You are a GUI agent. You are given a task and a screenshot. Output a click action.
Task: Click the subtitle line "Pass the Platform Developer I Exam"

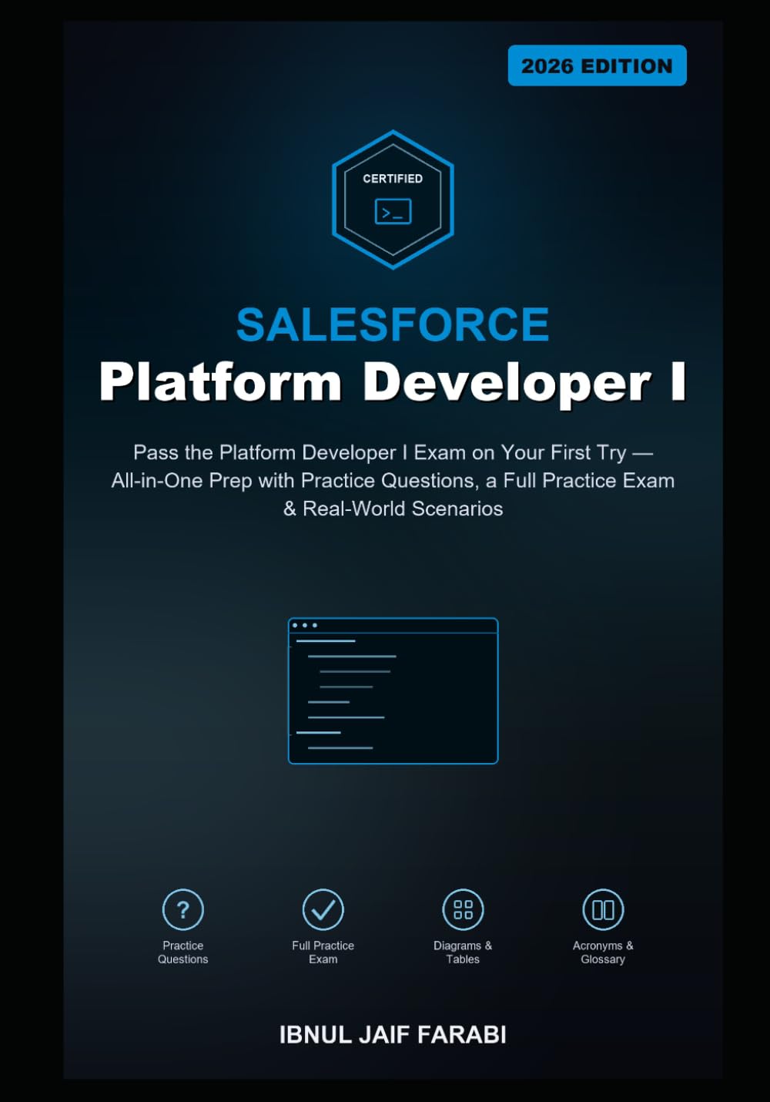click(x=393, y=452)
